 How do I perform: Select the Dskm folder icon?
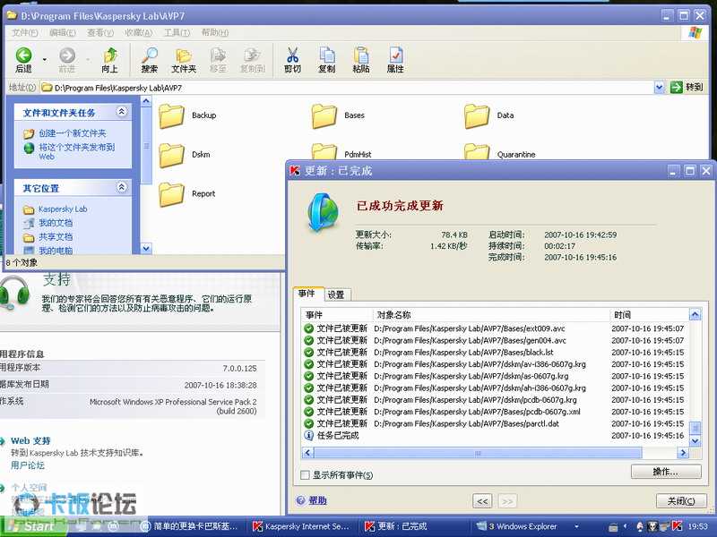click(x=171, y=155)
